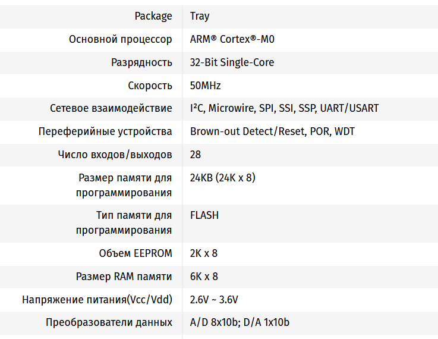Click the "Переферийные устройства" label
This screenshot has height=339, width=438.
(x=105, y=131)
